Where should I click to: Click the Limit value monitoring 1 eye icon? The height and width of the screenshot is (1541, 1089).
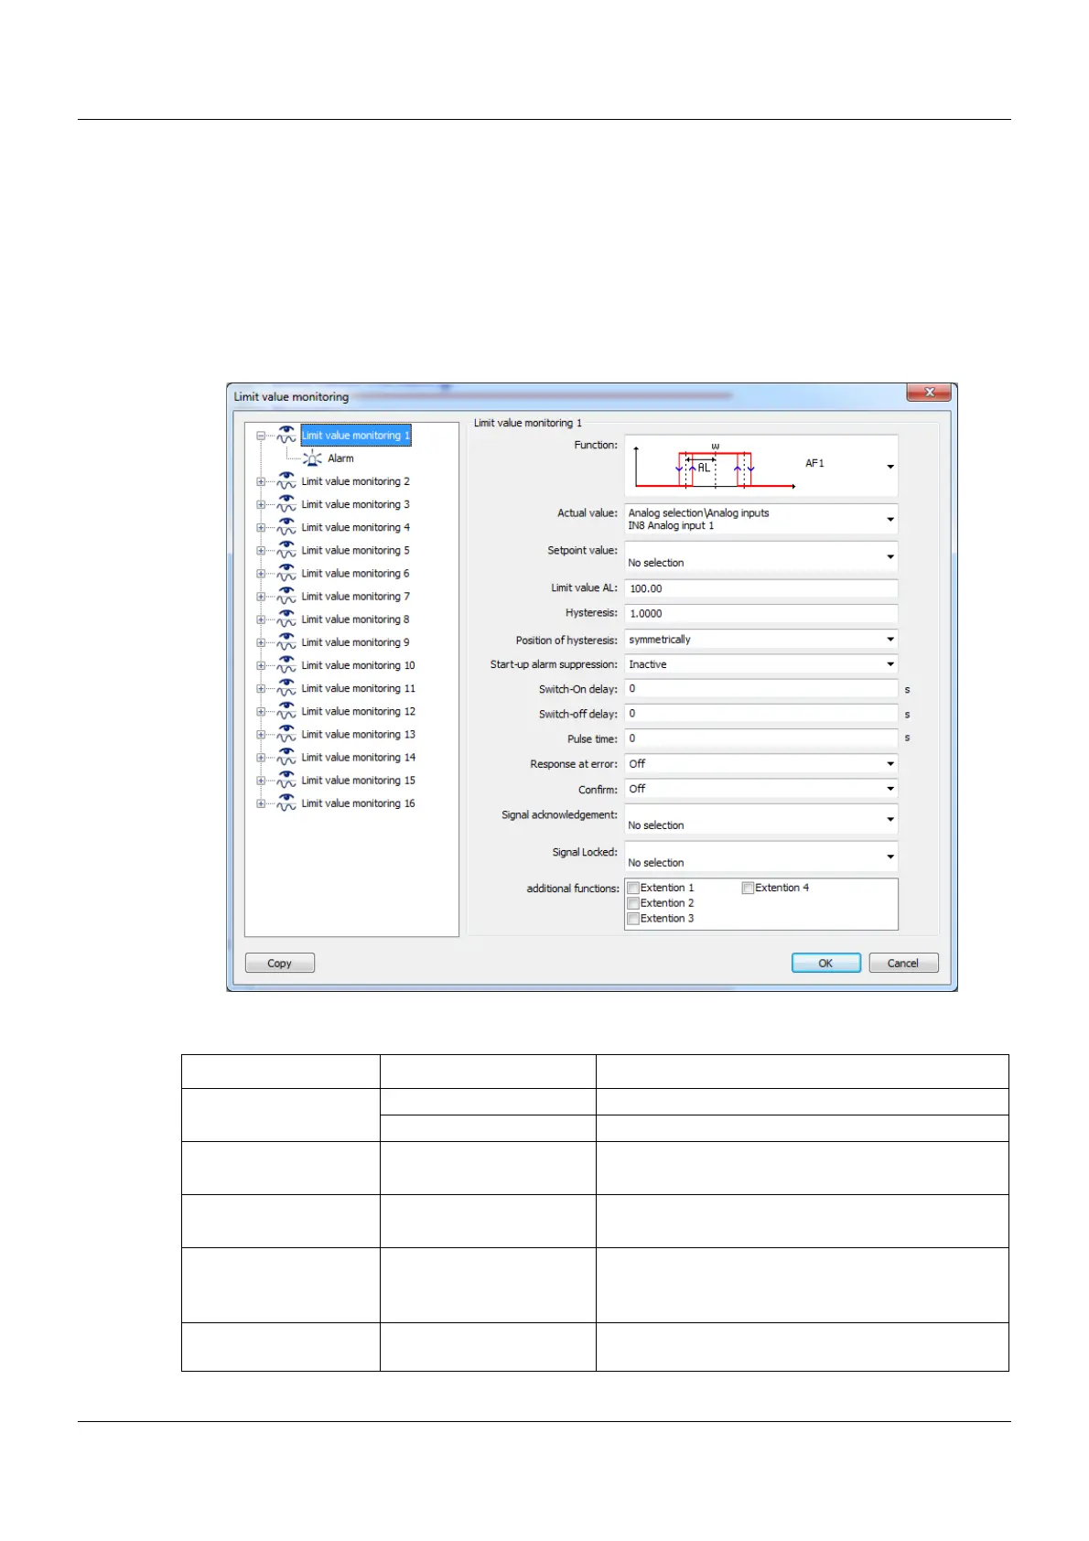coord(286,435)
